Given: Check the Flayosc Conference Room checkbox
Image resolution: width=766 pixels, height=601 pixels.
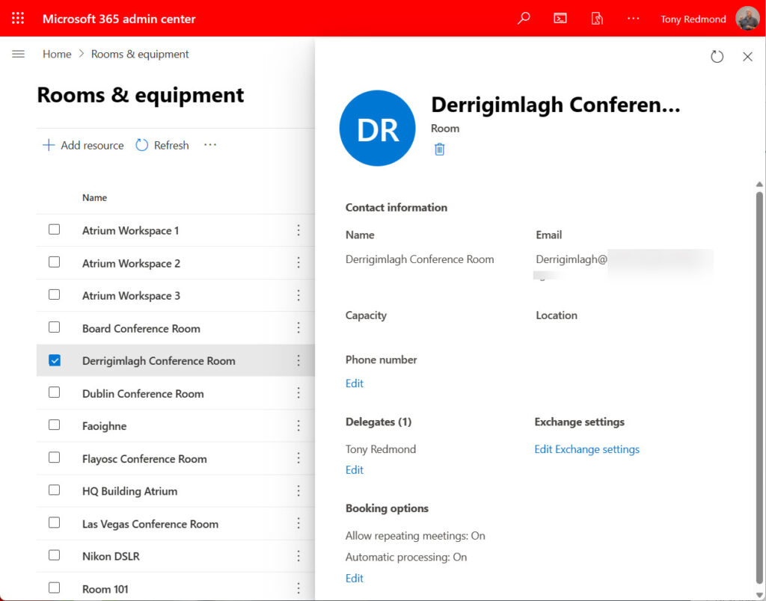Looking at the screenshot, I should pyautogui.click(x=54, y=457).
